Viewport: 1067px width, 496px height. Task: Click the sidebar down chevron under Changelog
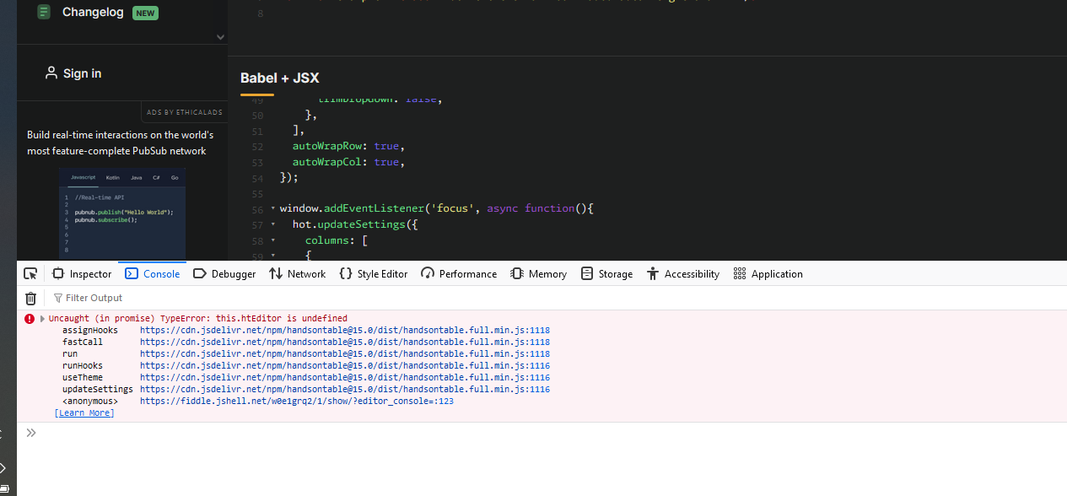[x=221, y=37]
